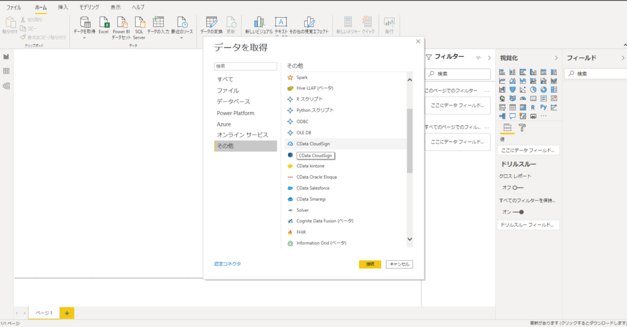Select the Q&A visual icon
This screenshot has height=327, width=627.
click(513, 116)
